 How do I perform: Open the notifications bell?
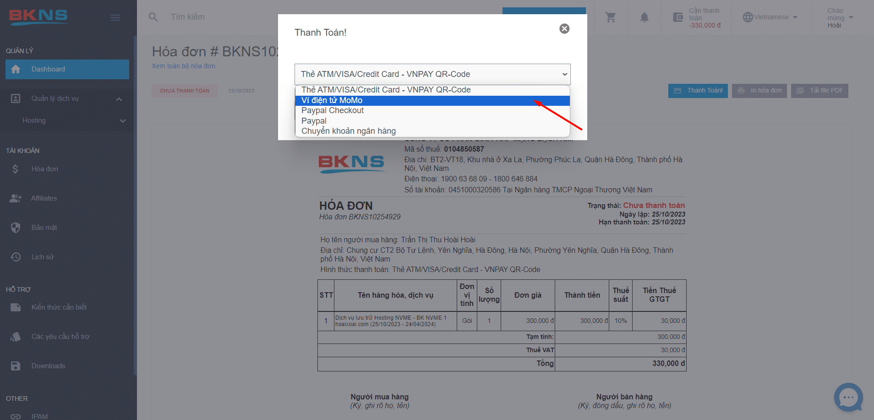tap(644, 17)
